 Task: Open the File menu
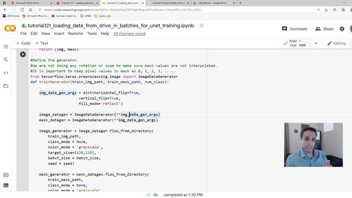tap(23, 34)
